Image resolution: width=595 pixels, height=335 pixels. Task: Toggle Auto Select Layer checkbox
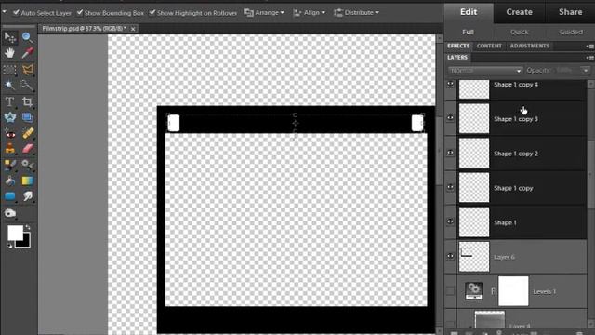click(16, 12)
